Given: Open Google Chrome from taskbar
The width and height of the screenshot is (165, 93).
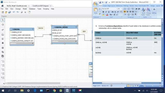Looking at the screenshot, I should pos(54,90).
